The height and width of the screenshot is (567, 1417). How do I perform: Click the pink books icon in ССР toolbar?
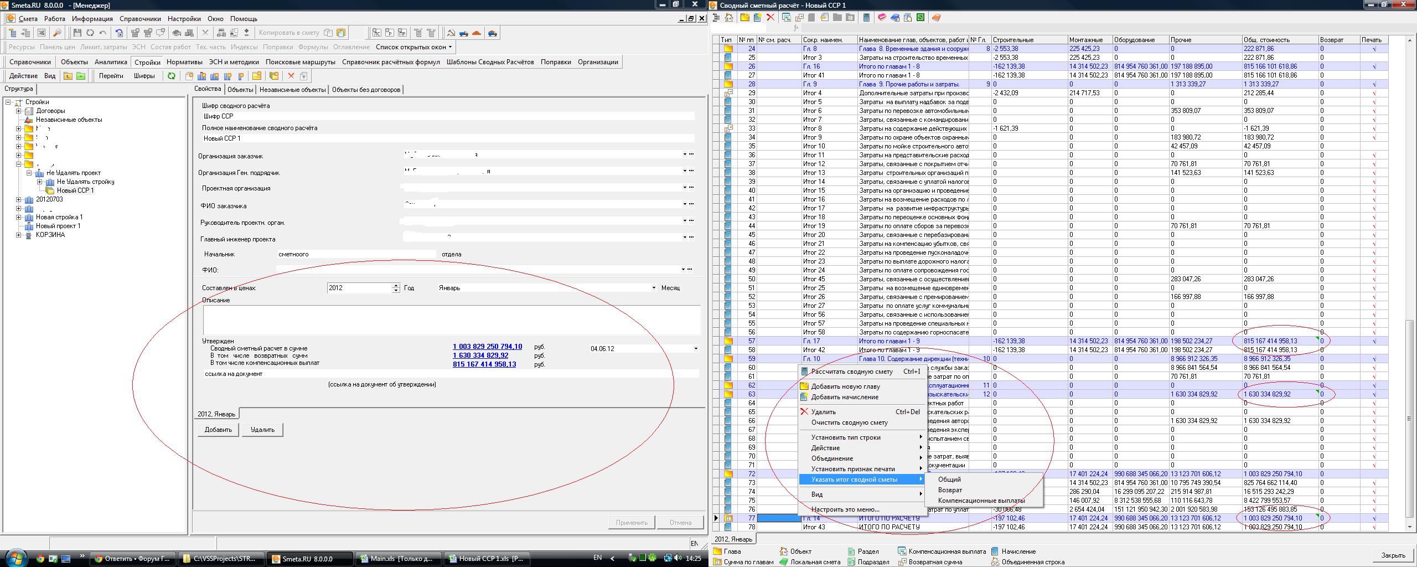point(882,18)
